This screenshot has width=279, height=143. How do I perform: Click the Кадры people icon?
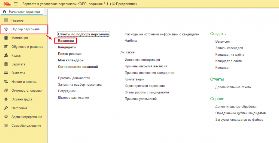tap(6, 55)
